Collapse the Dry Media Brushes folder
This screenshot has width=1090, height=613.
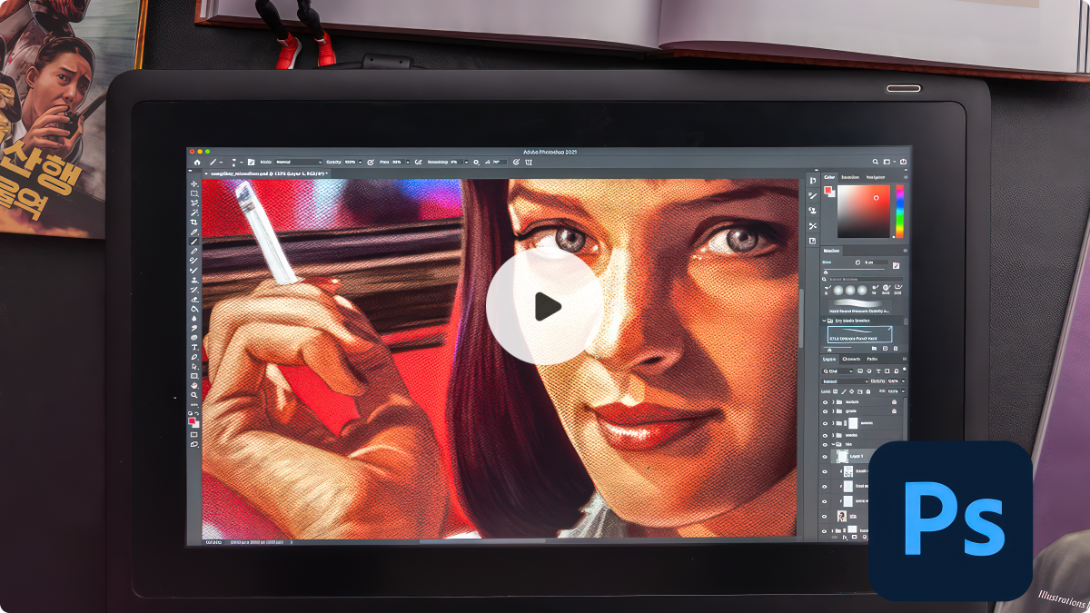coord(824,321)
